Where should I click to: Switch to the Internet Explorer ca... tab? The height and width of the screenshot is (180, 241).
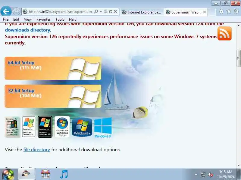click(x=142, y=12)
